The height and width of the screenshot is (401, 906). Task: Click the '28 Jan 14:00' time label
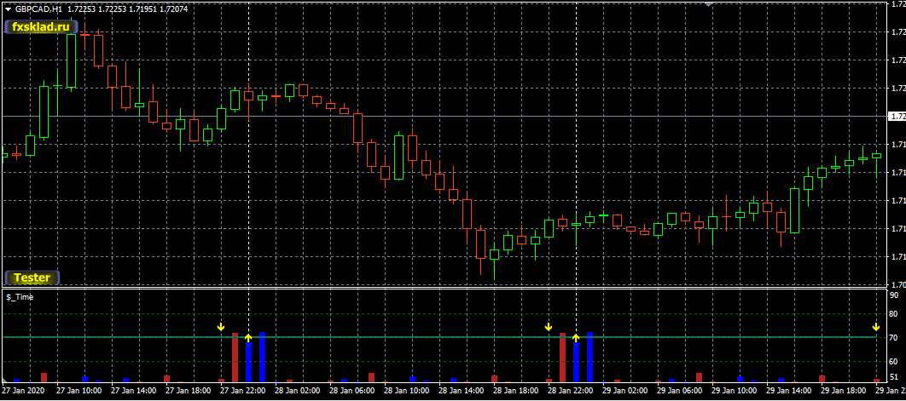[x=461, y=390]
